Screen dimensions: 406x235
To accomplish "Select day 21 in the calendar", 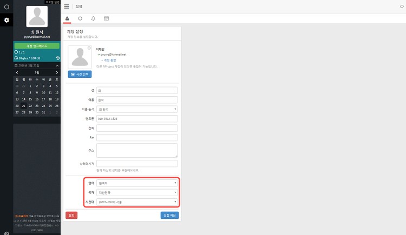I will (x=24, y=106).
